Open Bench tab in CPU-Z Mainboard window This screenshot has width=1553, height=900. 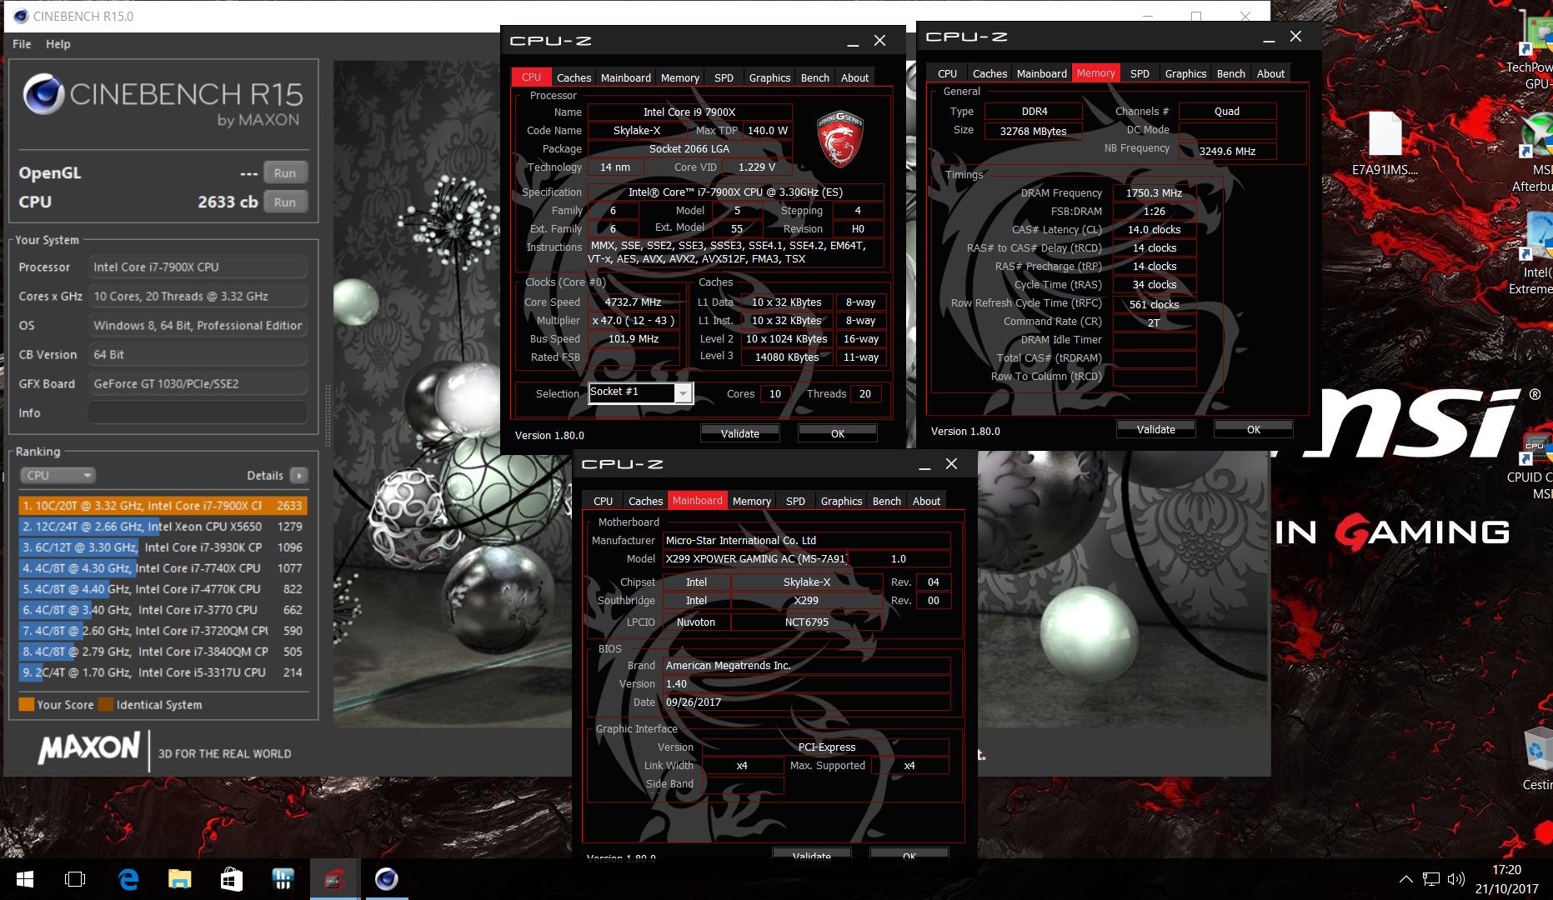click(x=886, y=501)
